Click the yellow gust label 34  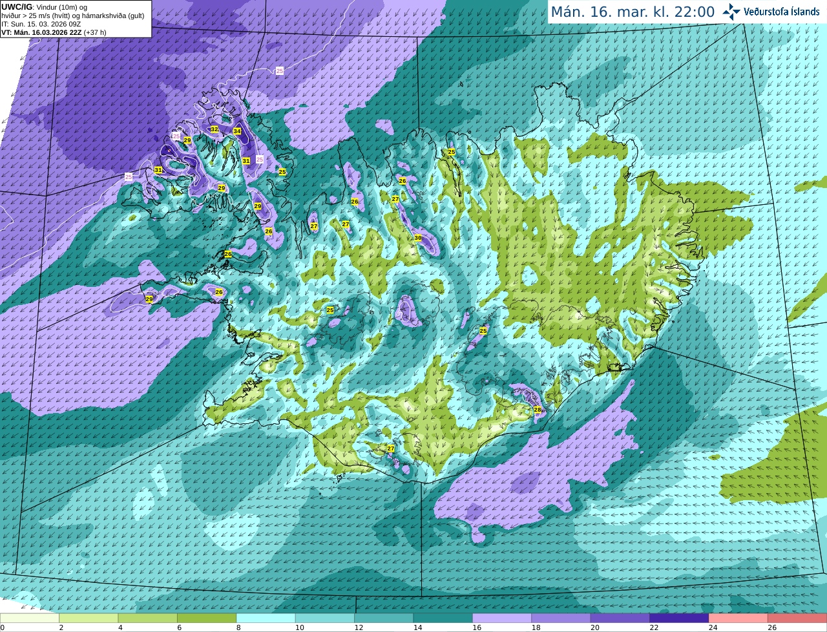click(237, 131)
